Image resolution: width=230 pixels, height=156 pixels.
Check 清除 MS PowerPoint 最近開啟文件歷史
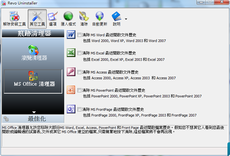click(x=79, y=90)
